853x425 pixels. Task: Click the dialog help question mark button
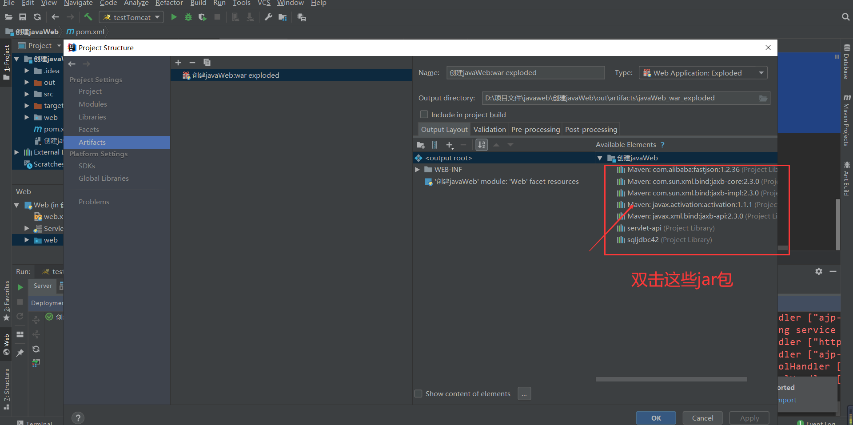[78, 418]
